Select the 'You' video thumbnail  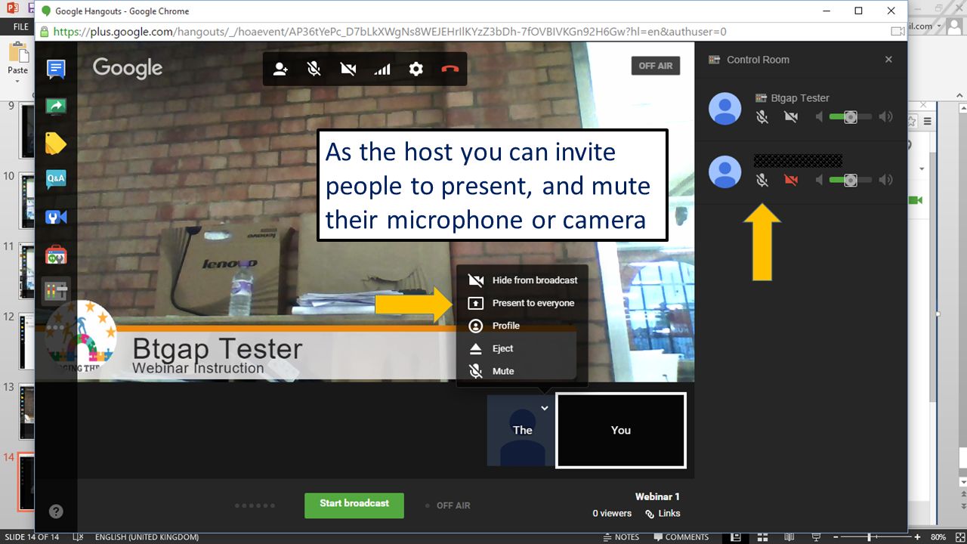click(621, 430)
